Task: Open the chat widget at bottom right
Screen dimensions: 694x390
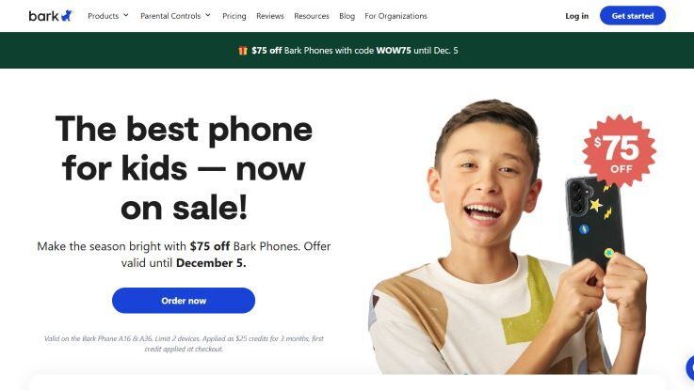Action: [690, 367]
